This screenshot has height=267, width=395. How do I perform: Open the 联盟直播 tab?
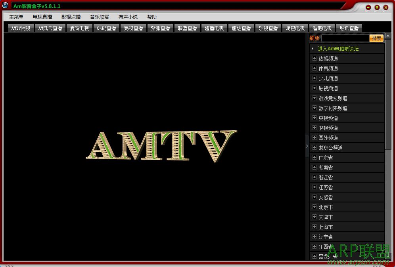pos(187,28)
